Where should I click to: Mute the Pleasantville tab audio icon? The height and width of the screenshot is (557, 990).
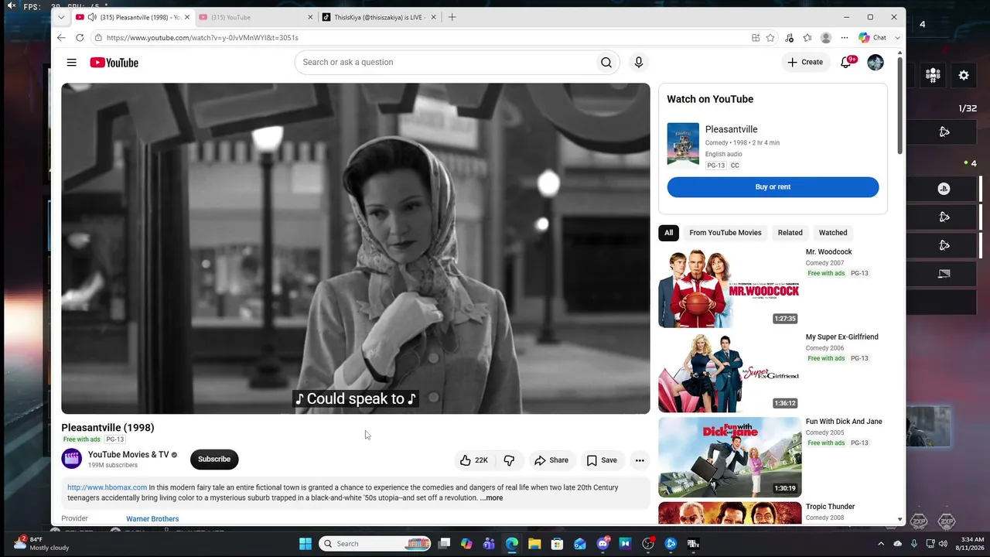(x=92, y=17)
